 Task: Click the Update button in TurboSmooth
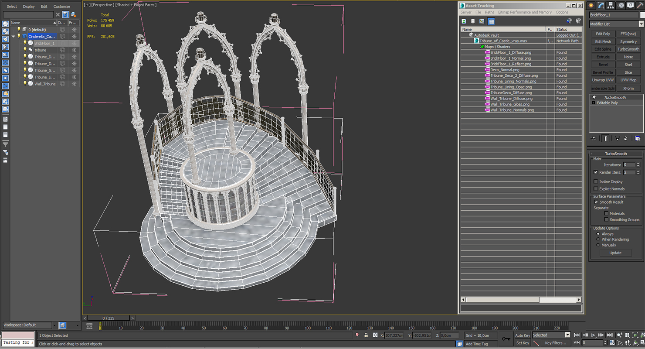pyautogui.click(x=615, y=253)
